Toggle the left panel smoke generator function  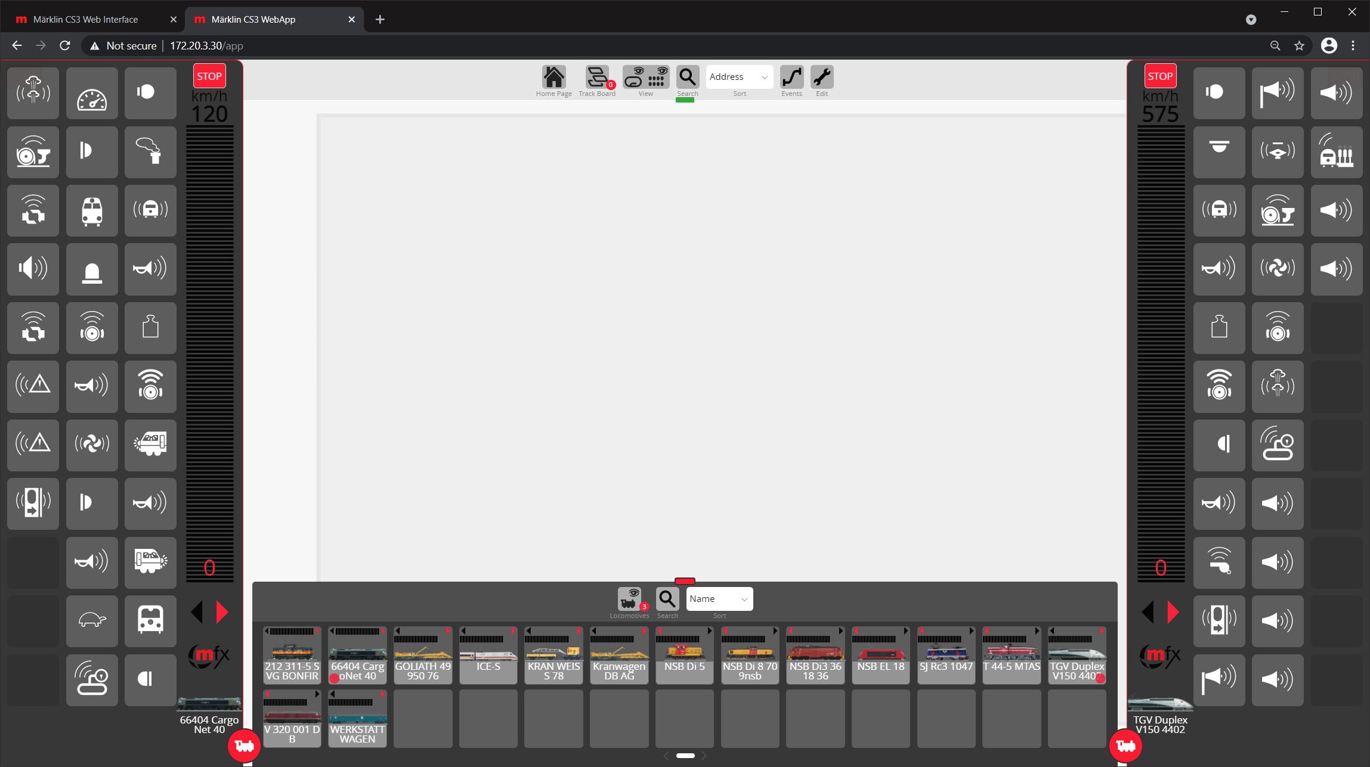pos(33,93)
